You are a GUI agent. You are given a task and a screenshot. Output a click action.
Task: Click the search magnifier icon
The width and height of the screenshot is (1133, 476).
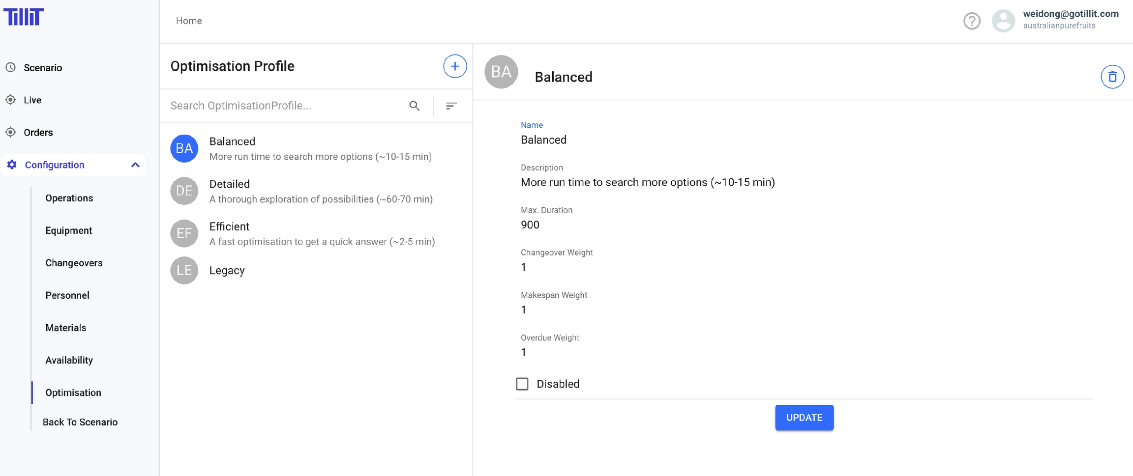[414, 106]
